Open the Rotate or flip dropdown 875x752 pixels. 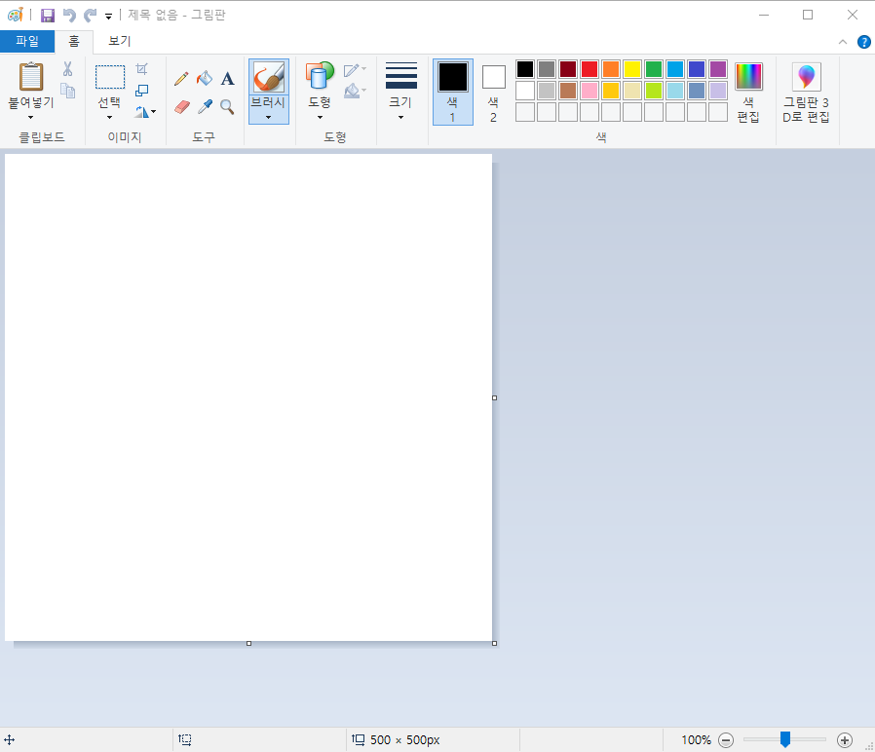coord(145,112)
